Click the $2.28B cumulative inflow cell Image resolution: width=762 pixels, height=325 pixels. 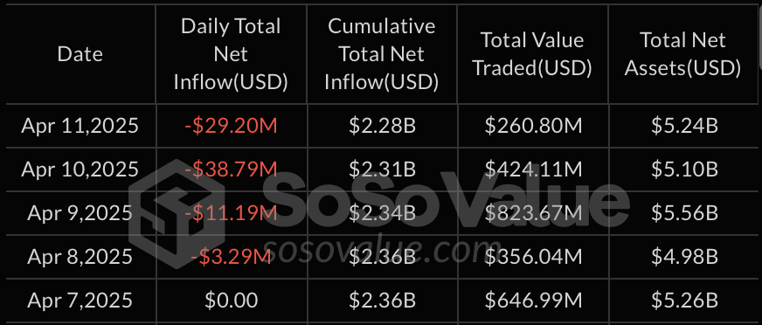tap(383, 127)
